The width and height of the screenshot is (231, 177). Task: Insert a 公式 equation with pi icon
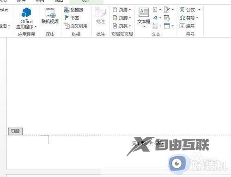[188, 10]
